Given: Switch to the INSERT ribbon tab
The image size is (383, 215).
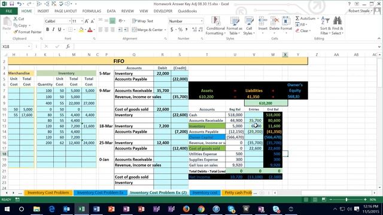Looking at the screenshot, I should [x=43, y=11].
